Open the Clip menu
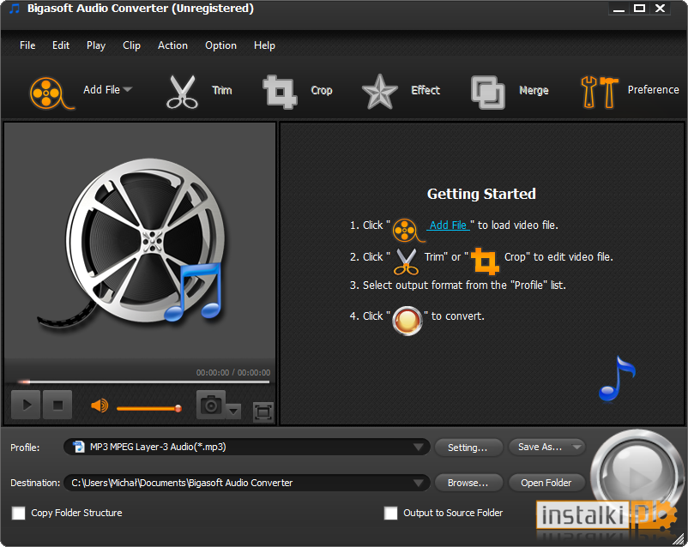 (x=131, y=45)
